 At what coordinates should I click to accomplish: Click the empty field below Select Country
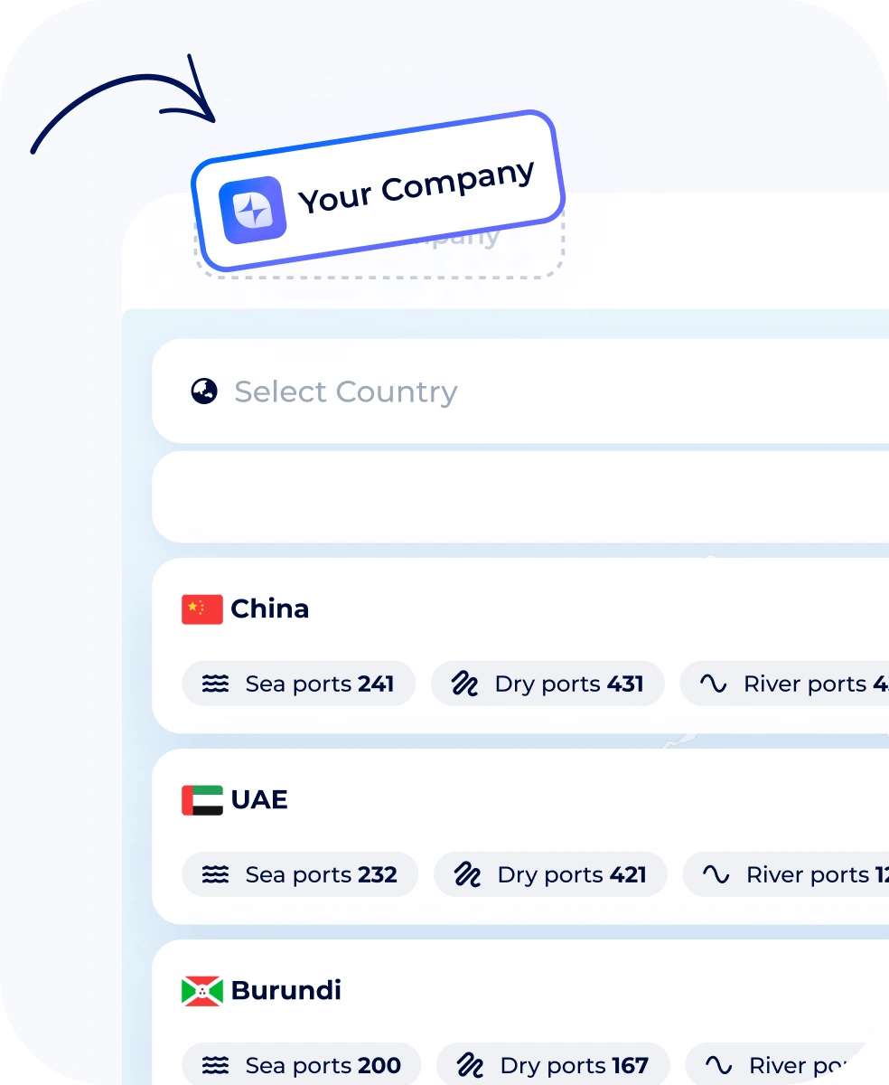[519, 497]
